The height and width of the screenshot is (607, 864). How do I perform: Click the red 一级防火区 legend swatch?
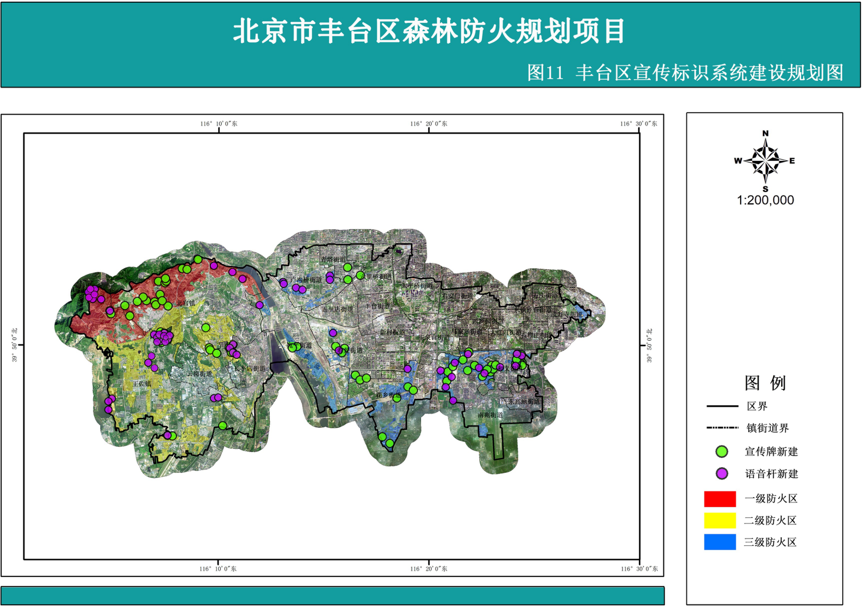[x=720, y=498]
